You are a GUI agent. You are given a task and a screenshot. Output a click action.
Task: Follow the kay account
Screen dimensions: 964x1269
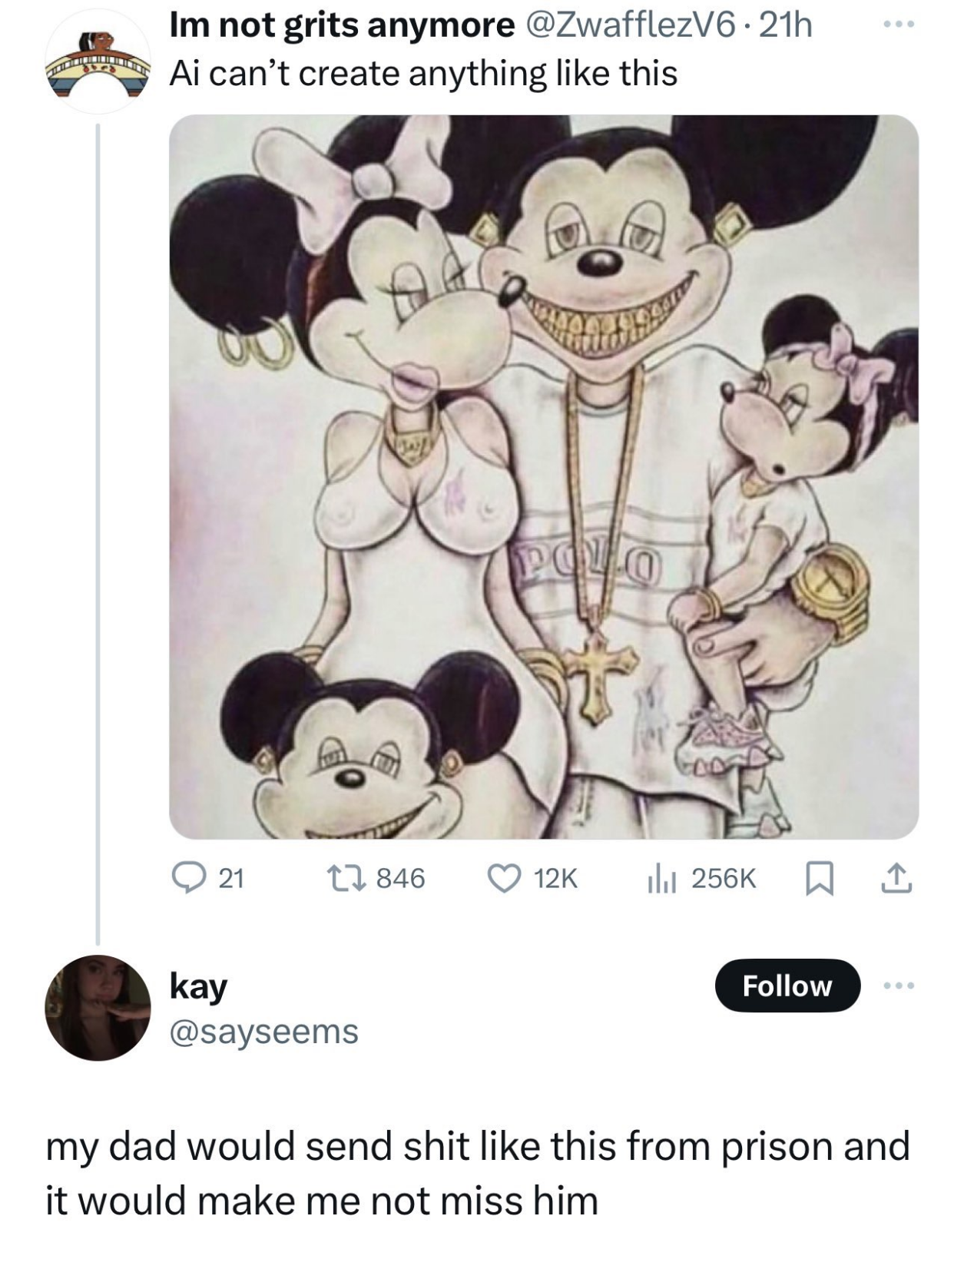coord(787,986)
